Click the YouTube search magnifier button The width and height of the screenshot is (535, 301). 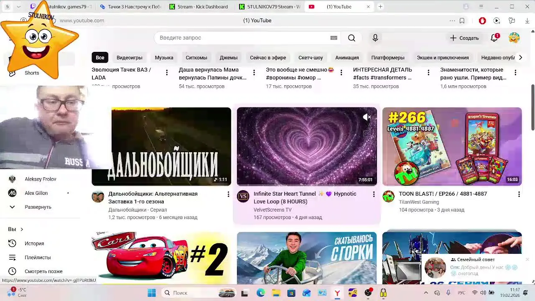[352, 38]
